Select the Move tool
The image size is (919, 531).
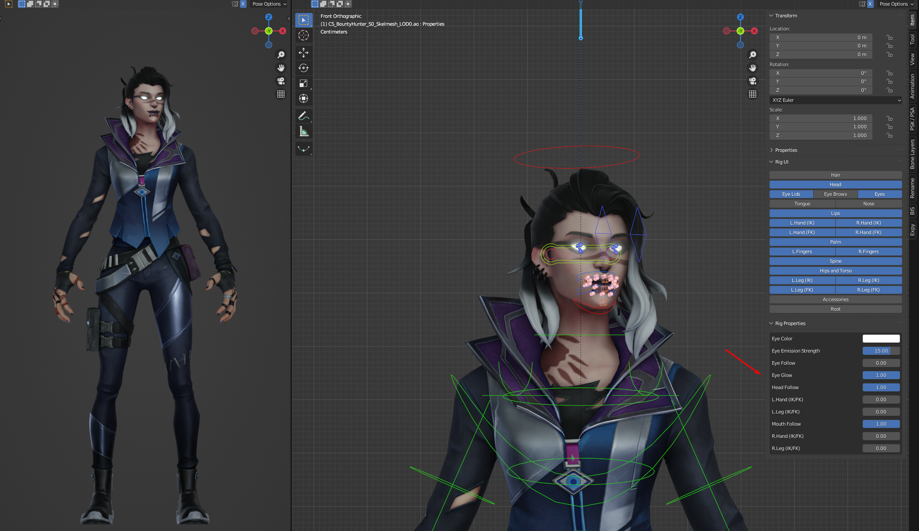click(x=304, y=53)
